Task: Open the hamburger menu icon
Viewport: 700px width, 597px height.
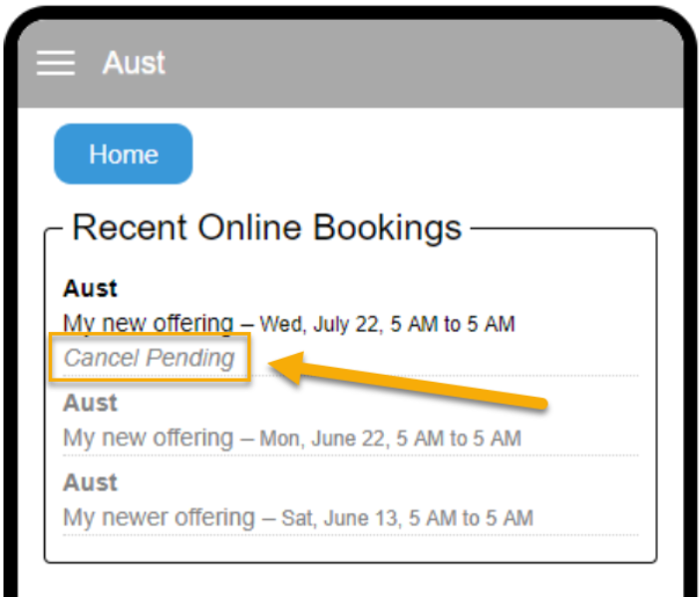Action: click(x=56, y=63)
